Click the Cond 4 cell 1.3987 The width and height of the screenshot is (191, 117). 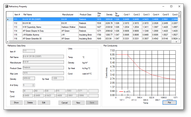click(157, 27)
